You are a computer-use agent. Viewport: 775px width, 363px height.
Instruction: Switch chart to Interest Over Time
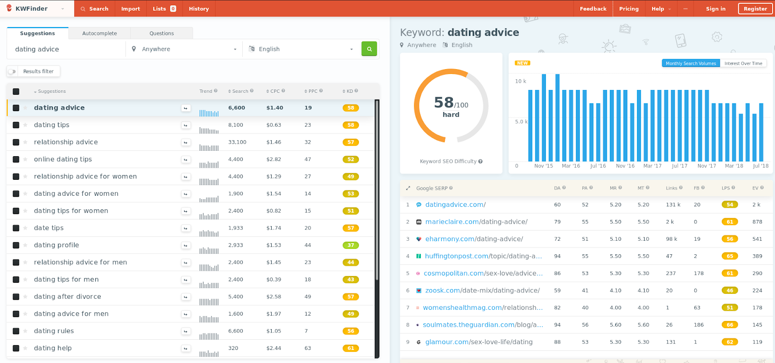pyautogui.click(x=743, y=63)
